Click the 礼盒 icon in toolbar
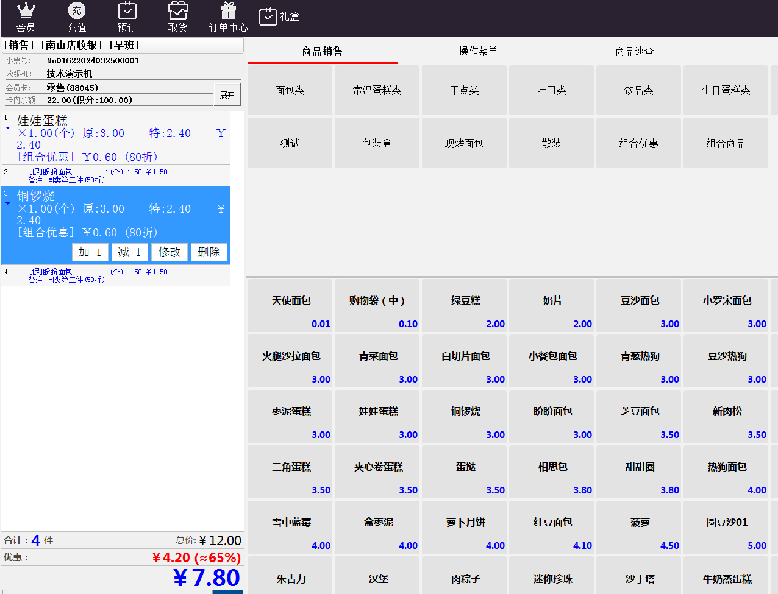778x594 pixels. (268, 17)
